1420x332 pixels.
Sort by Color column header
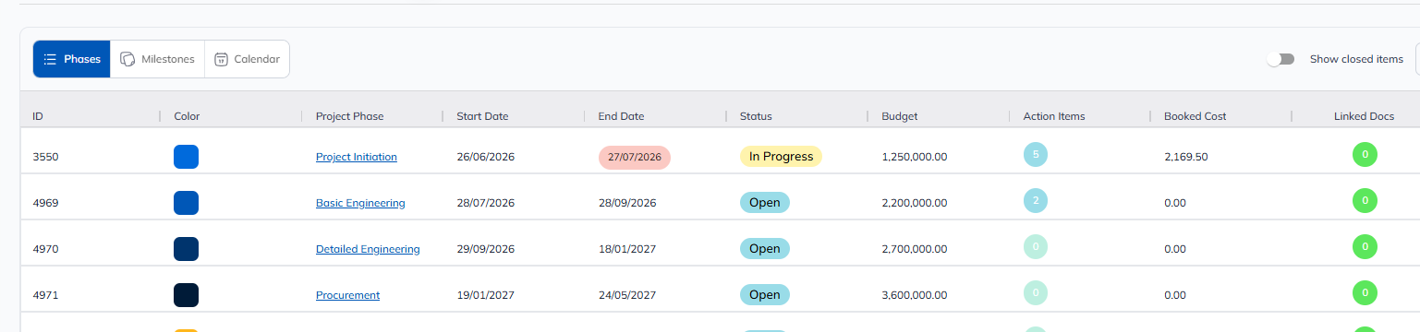tap(187, 116)
